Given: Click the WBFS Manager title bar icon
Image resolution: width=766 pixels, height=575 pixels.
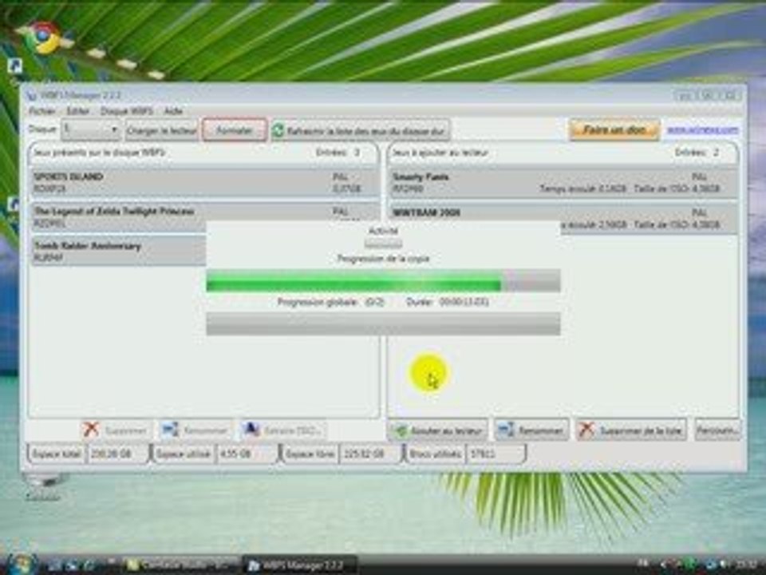Looking at the screenshot, I should tap(31, 95).
